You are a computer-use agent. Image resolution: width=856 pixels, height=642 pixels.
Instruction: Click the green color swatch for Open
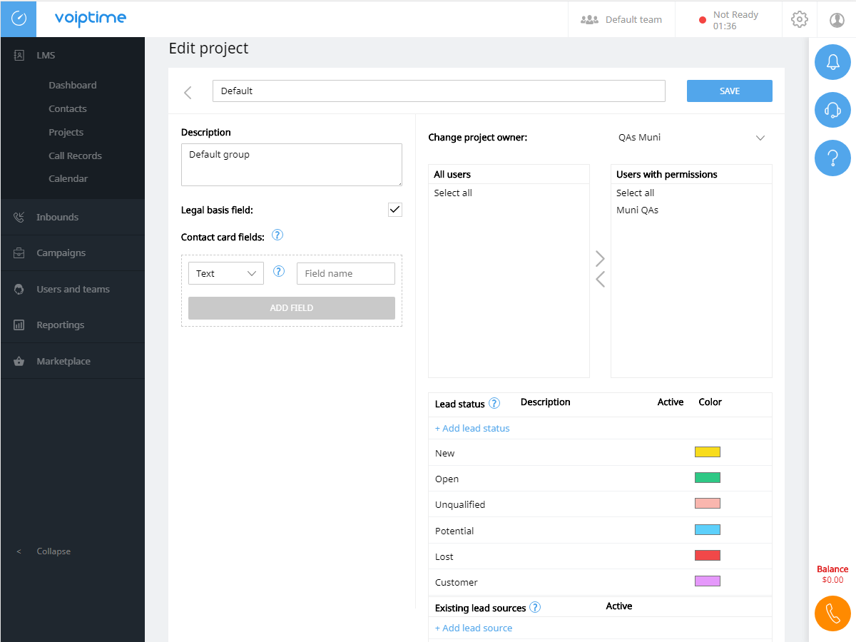708,477
